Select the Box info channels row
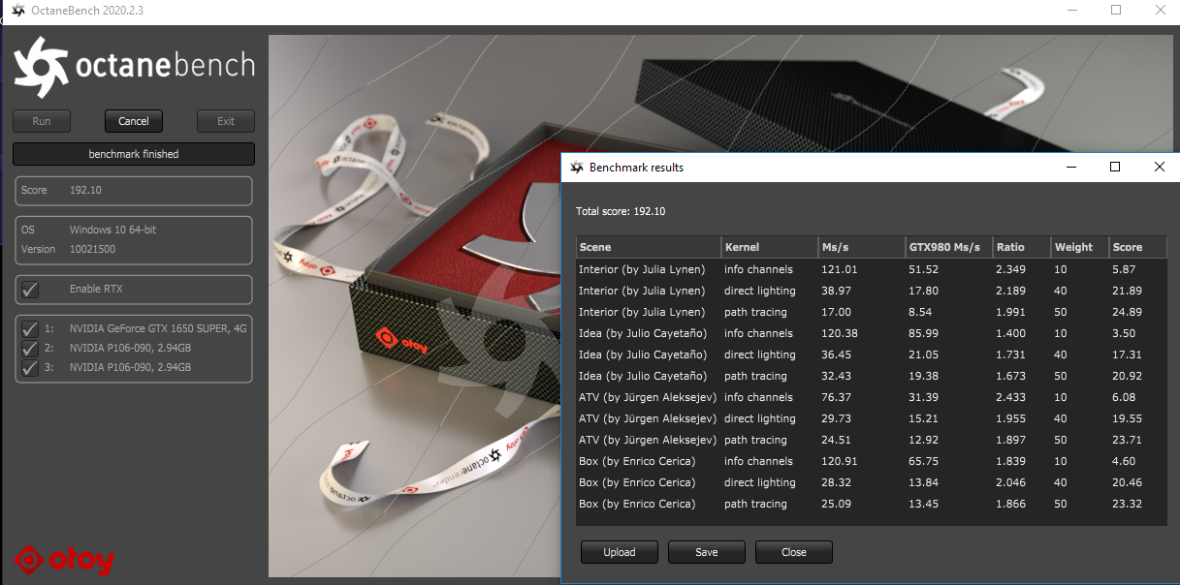This screenshot has height=585, width=1180. tap(871, 461)
